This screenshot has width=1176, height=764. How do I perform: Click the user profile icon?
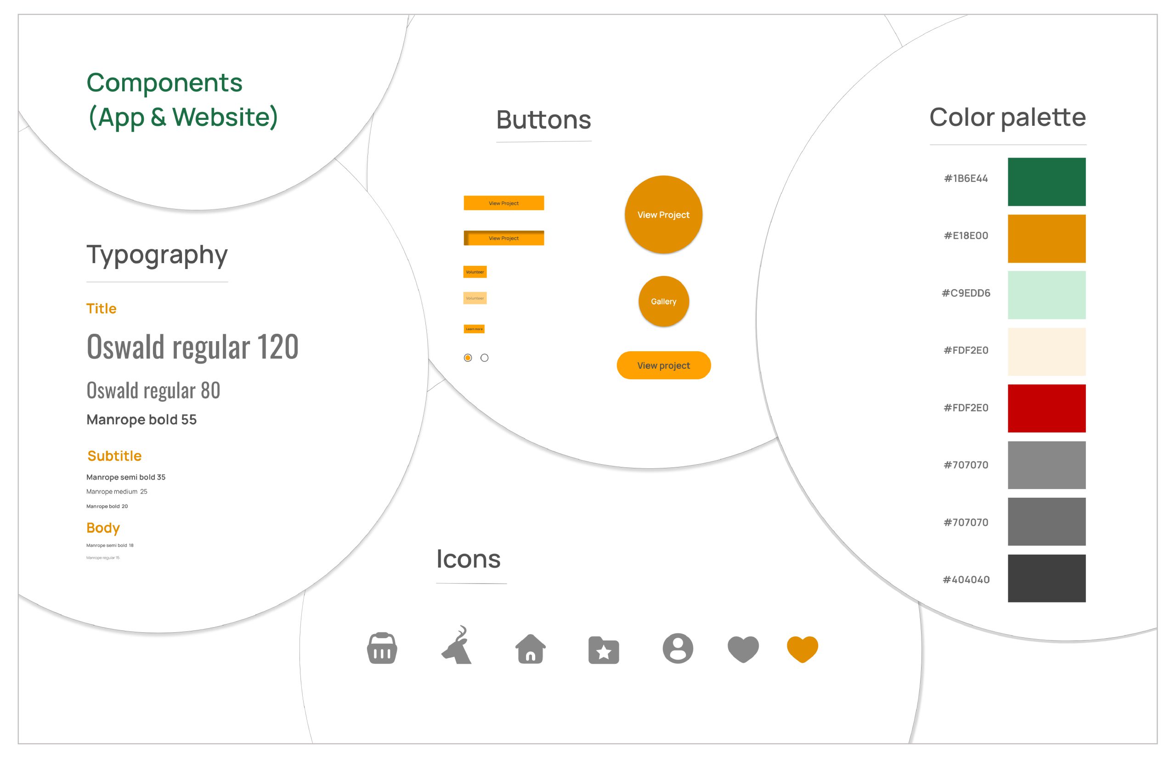coord(678,648)
